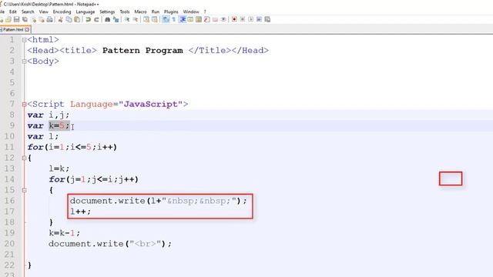Enable synchronized vertical scrolling icon
The width and height of the screenshot is (493, 277).
pos(146,19)
